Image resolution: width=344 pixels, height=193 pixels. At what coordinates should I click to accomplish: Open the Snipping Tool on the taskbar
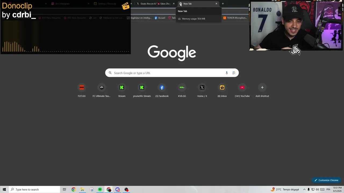click(x=91, y=190)
